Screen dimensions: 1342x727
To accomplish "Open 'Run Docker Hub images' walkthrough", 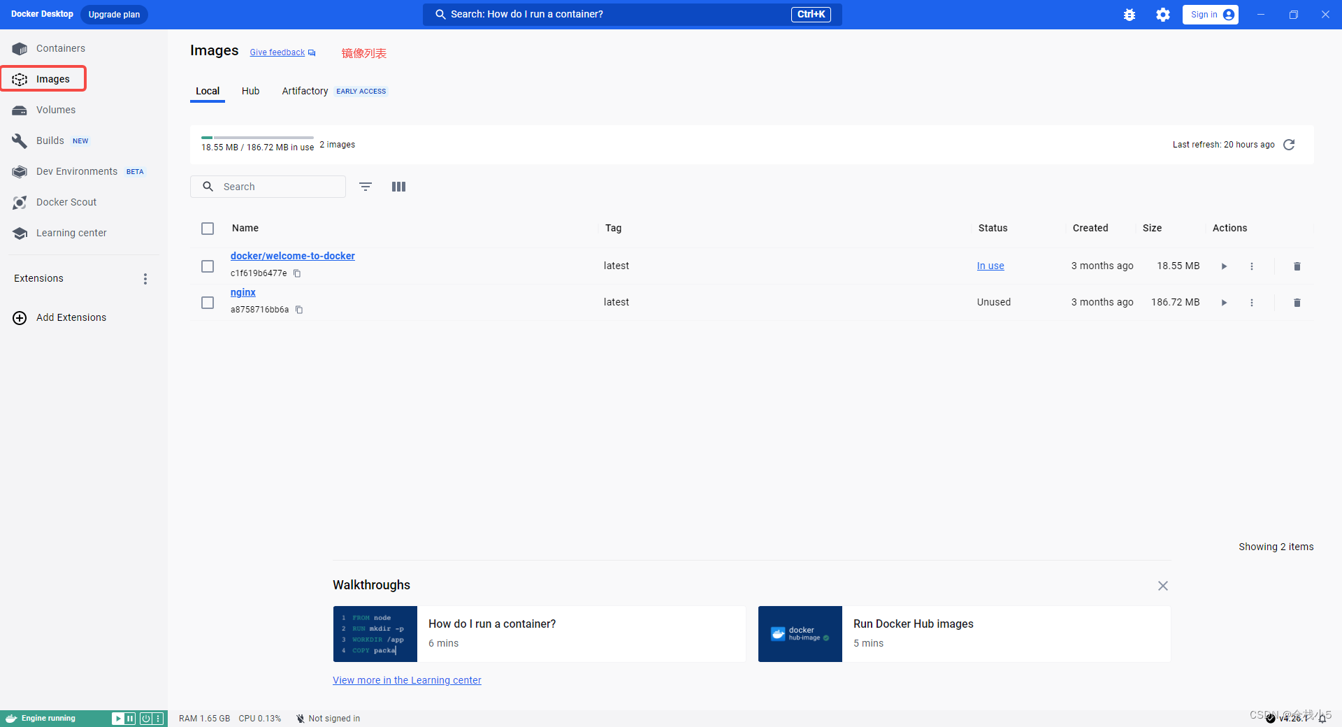I will (965, 634).
